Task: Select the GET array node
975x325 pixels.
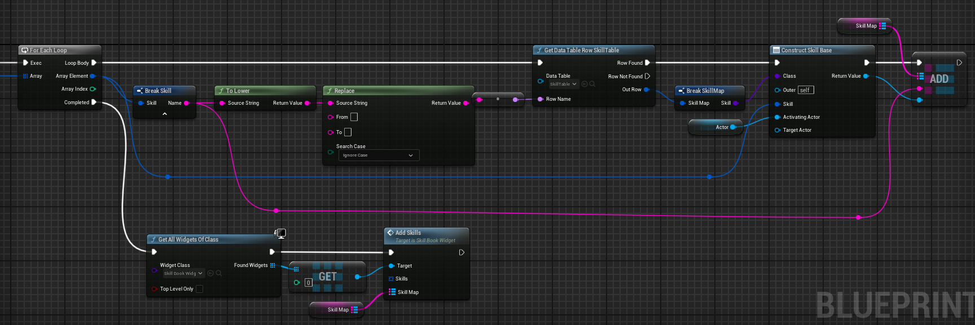Action: [x=327, y=277]
